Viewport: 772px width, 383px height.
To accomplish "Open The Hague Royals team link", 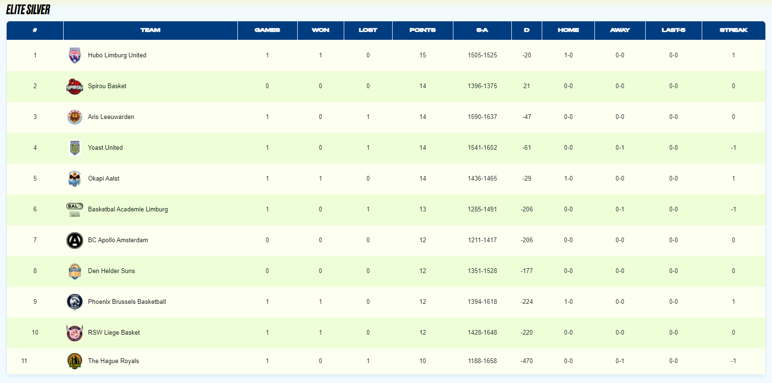I will pos(113,361).
